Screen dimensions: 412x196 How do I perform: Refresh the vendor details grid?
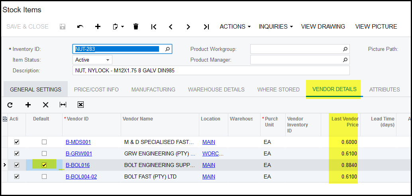coord(10,105)
